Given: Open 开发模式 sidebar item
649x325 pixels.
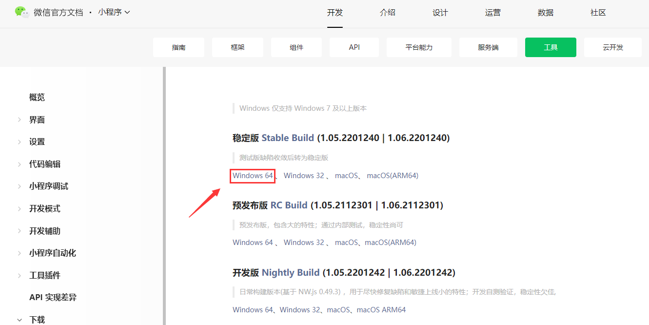Looking at the screenshot, I should (x=45, y=208).
